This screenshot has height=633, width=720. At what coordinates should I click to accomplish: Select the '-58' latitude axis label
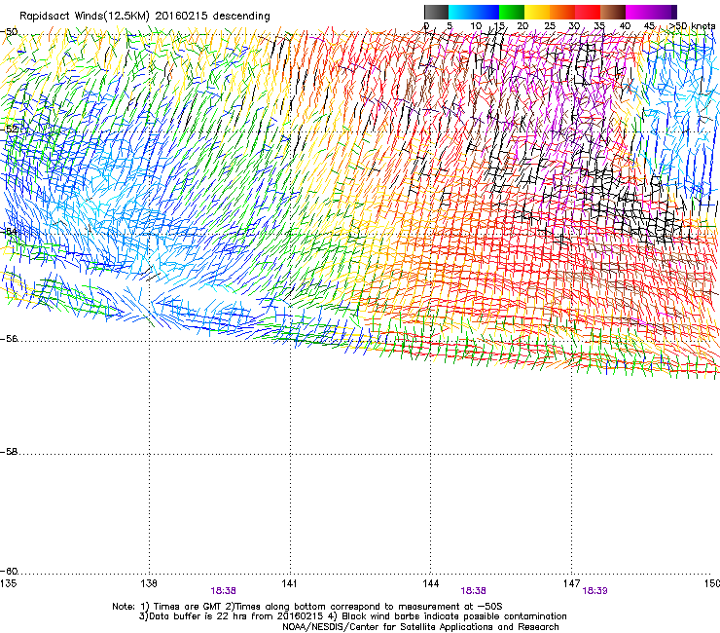[9, 452]
